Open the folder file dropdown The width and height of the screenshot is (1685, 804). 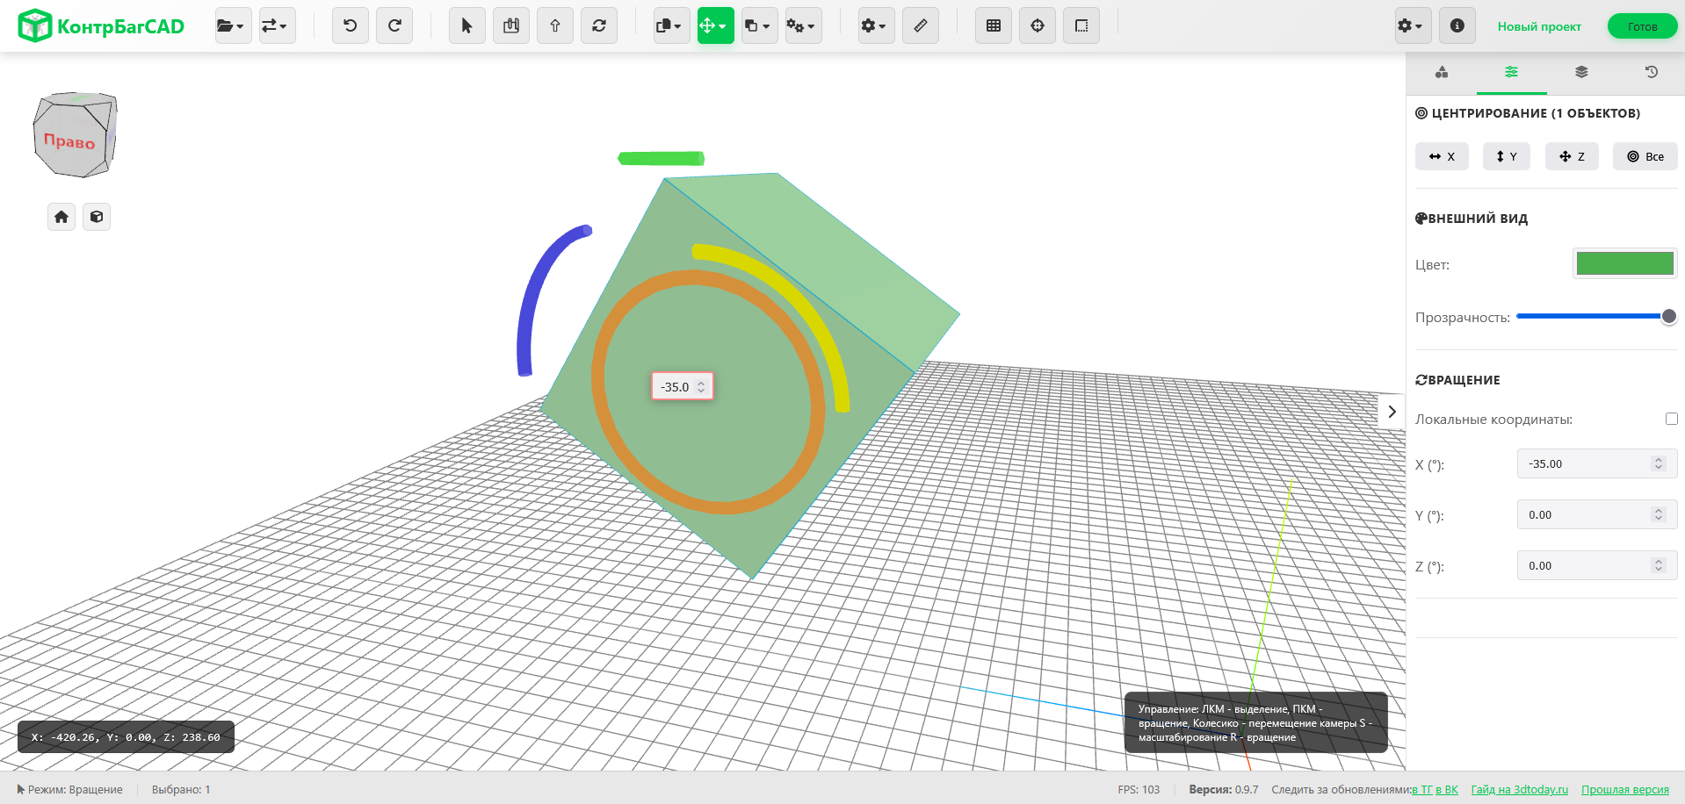coord(232,25)
